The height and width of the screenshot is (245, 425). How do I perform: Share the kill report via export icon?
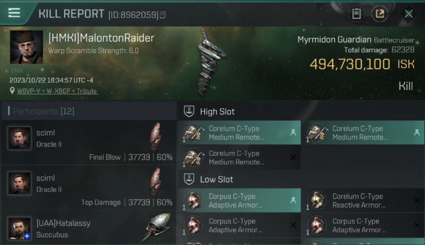tap(380, 14)
